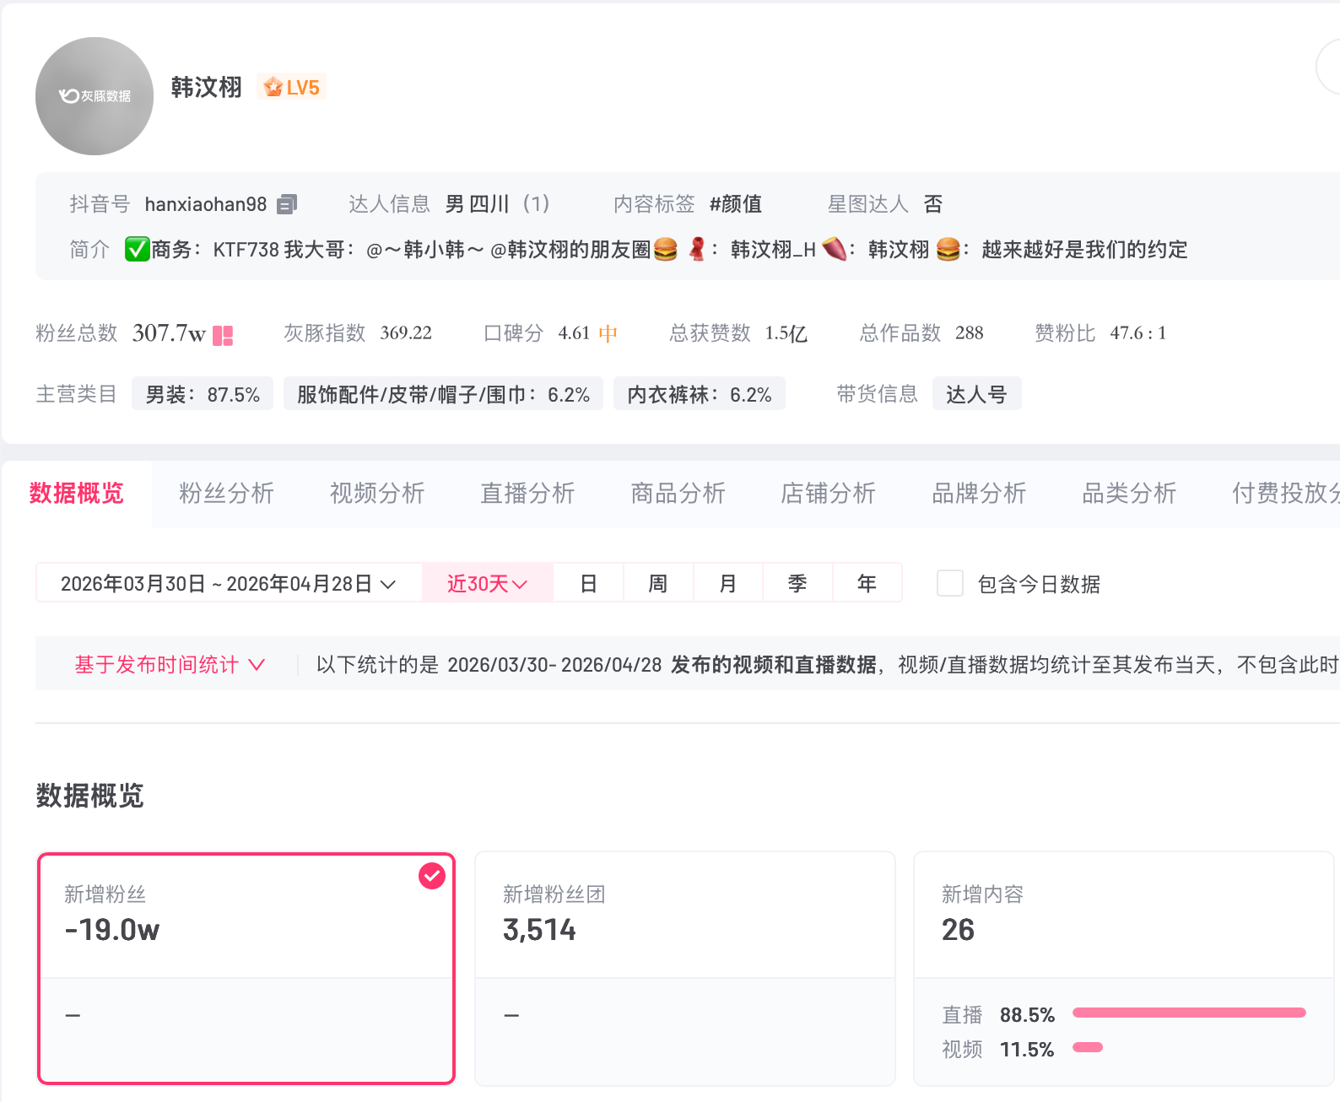This screenshot has width=1340, height=1102.
Task: Click the 总获赞数 value 1.5亿
Action: click(x=786, y=333)
